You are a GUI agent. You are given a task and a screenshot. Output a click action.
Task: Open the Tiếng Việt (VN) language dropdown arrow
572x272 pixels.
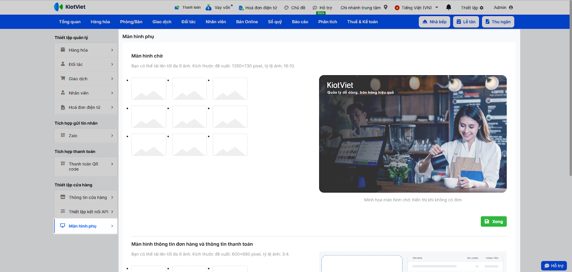pyautogui.click(x=437, y=8)
